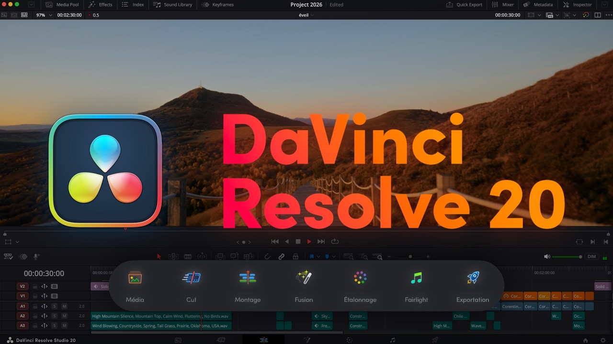Open the 97% viewer zoom dropdown
613x344 pixels.
pyautogui.click(x=44, y=15)
